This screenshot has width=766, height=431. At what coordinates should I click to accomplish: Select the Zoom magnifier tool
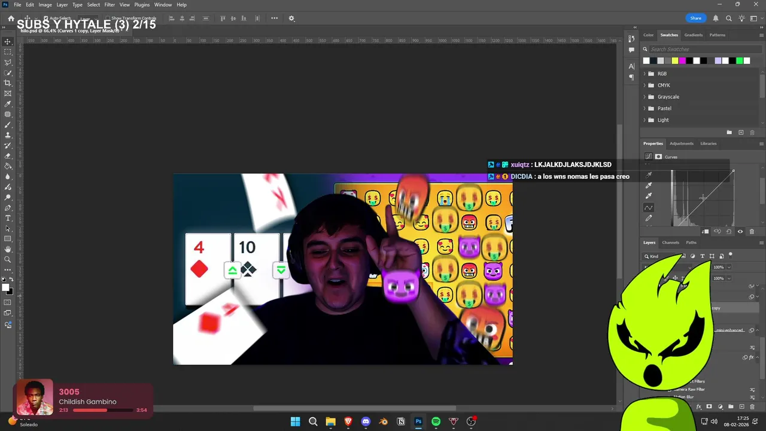pyautogui.click(x=8, y=259)
